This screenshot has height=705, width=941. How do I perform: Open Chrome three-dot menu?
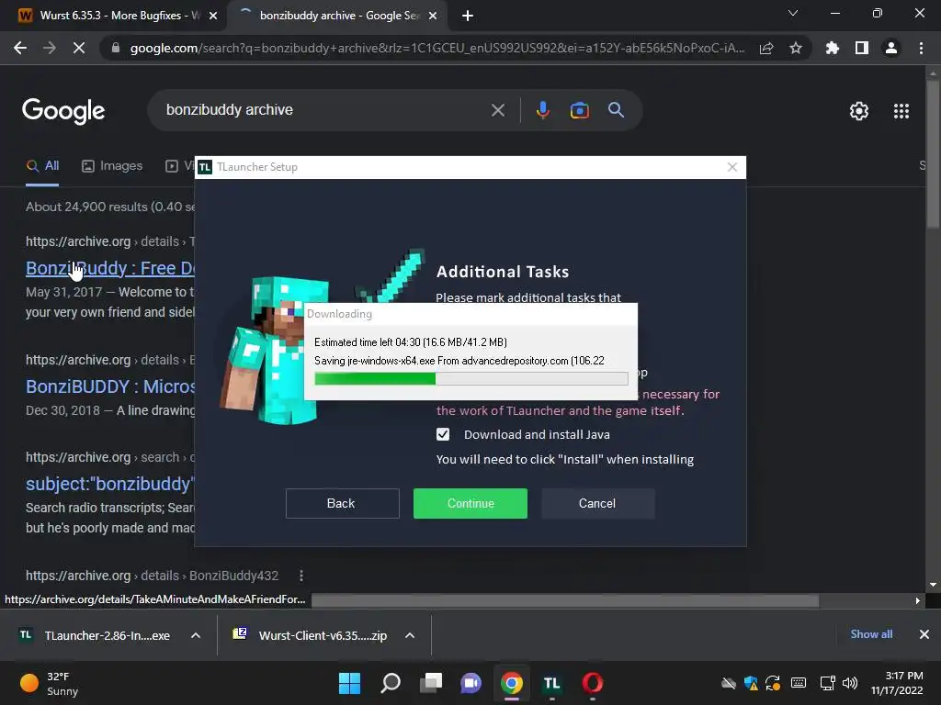921,48
